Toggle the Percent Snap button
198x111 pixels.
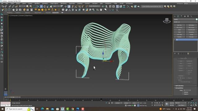point(80,6)
